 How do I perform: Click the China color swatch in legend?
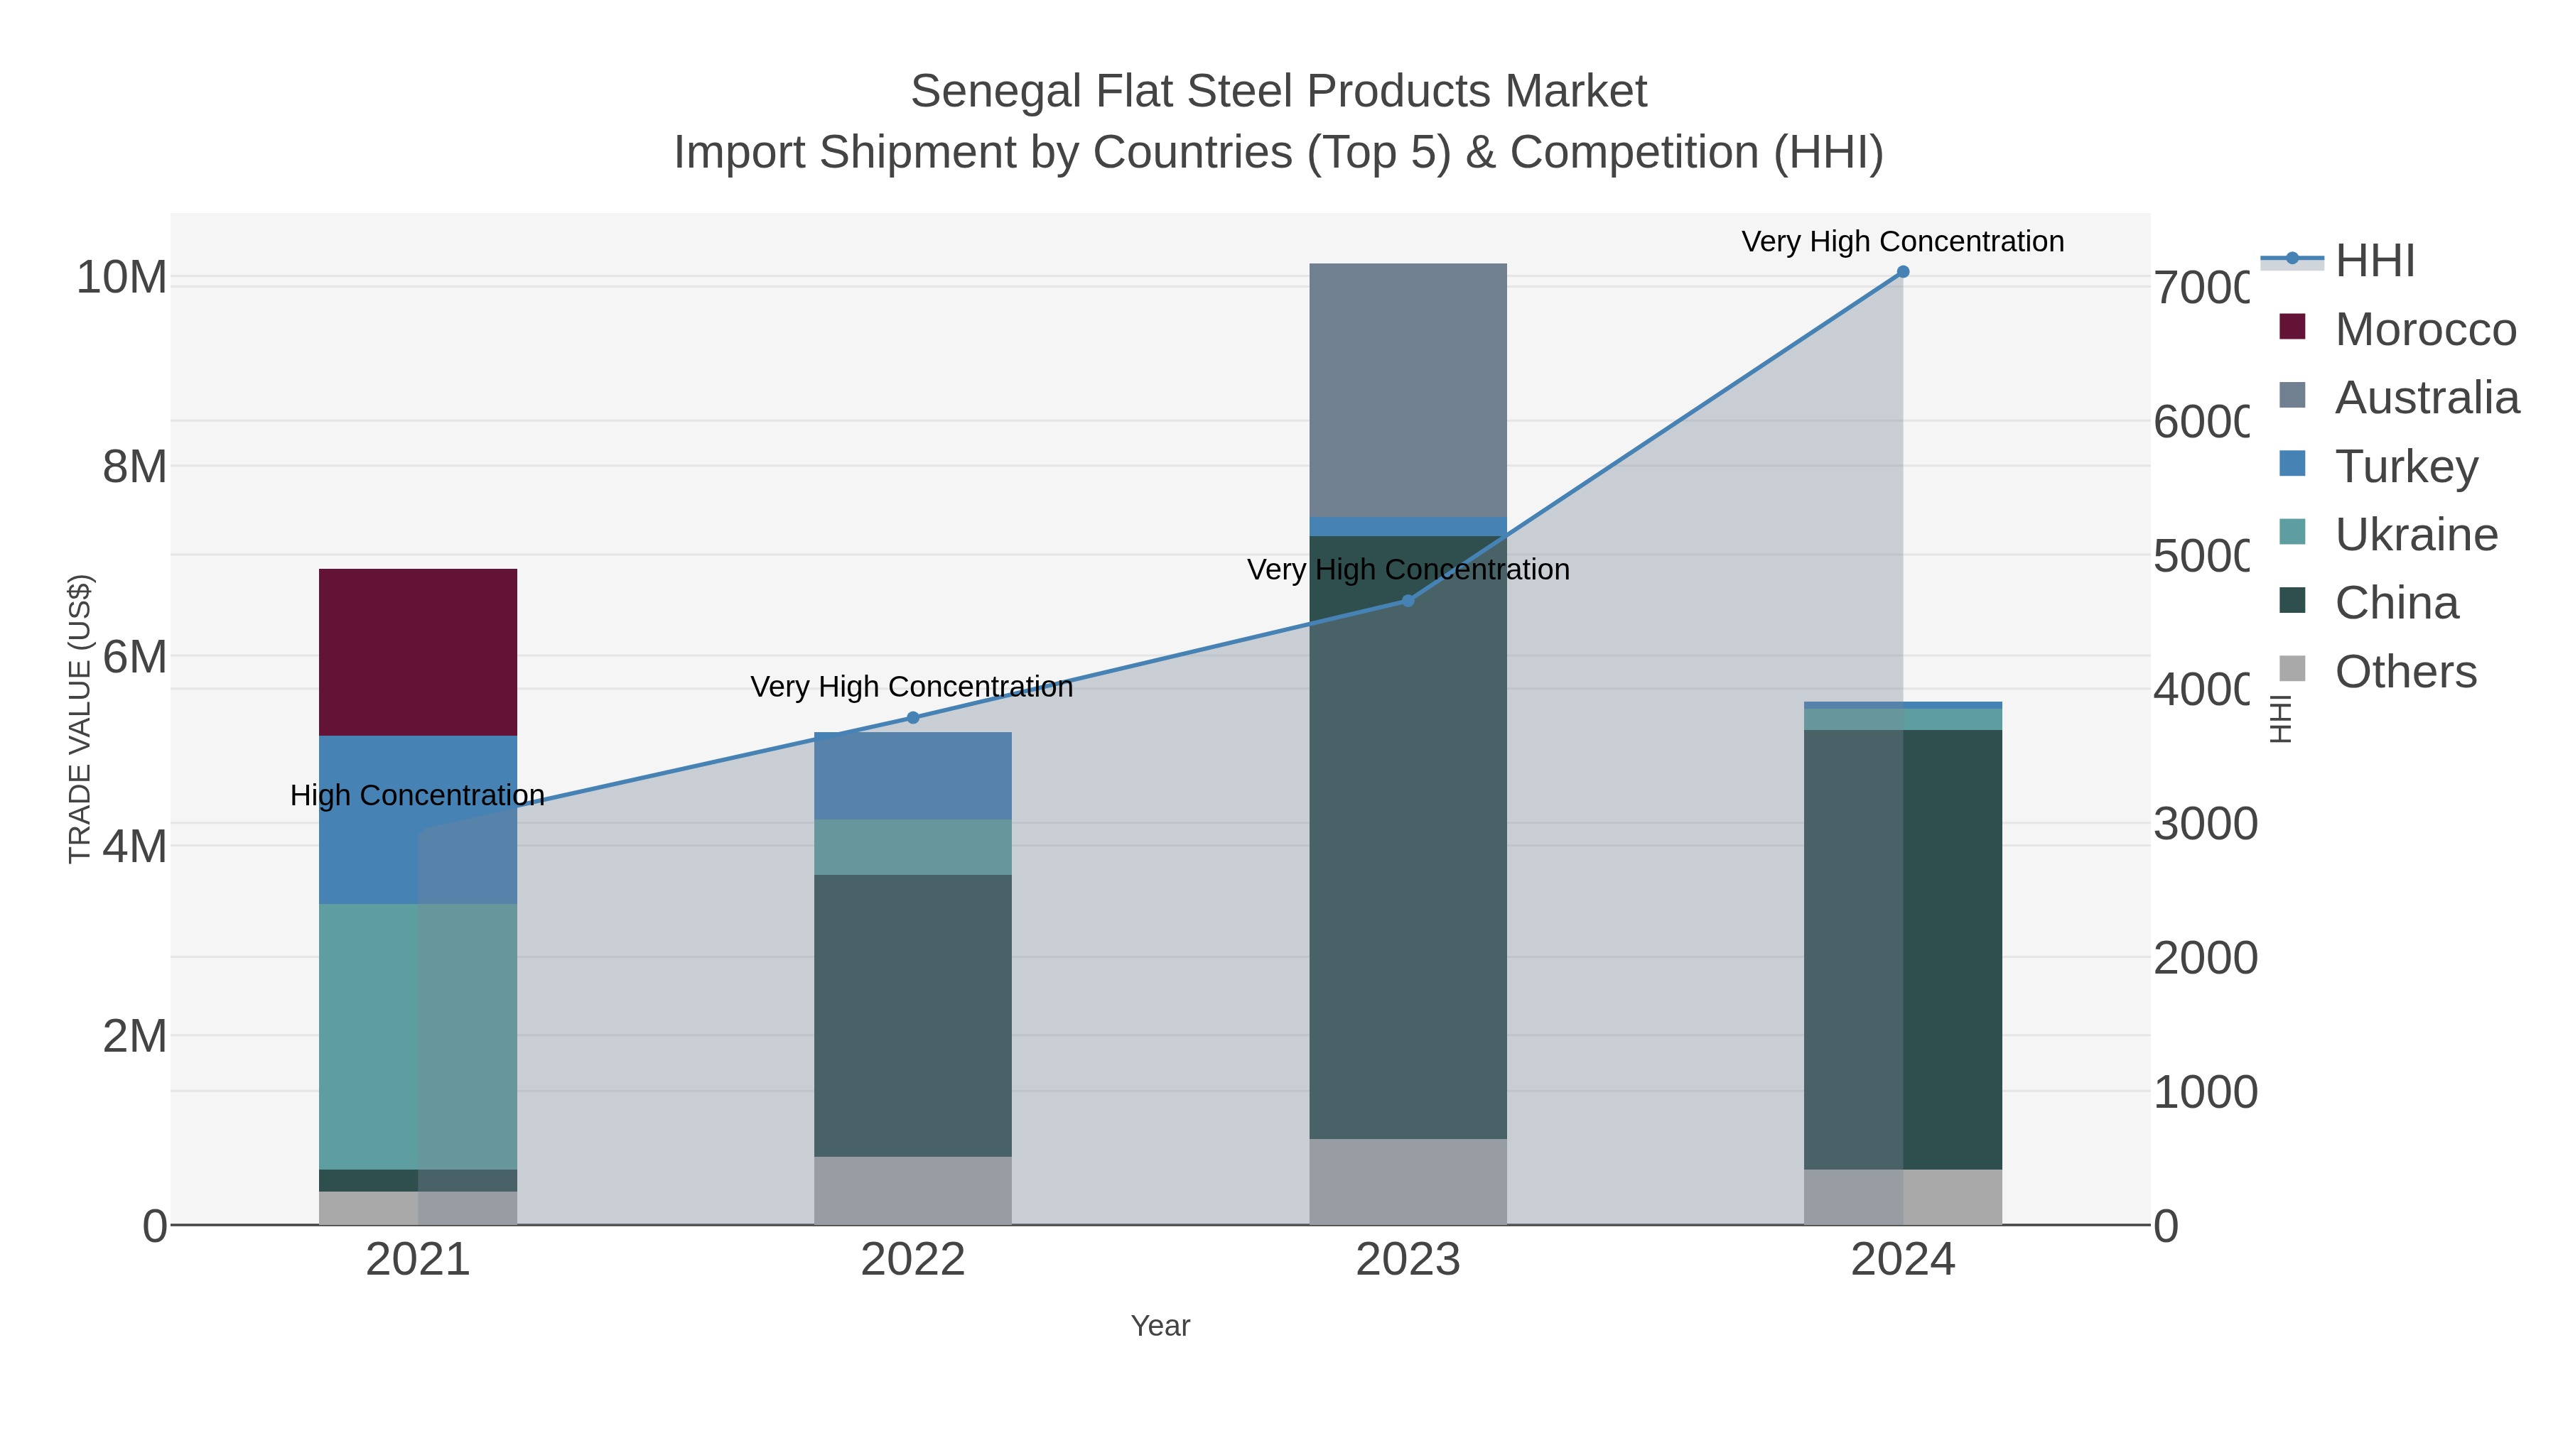coord(2292,599)
